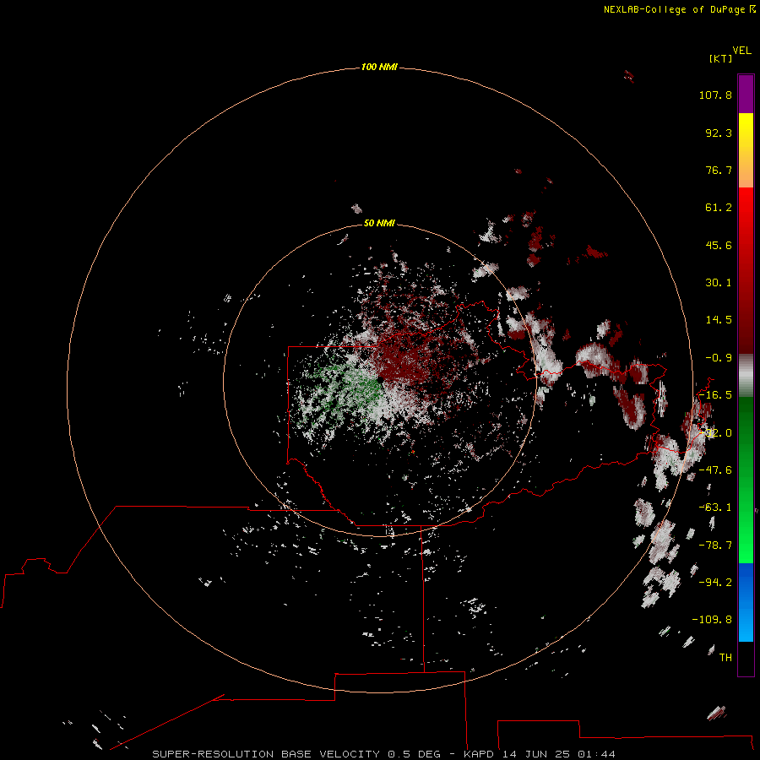This screenshot has height=760, width=760.
Task: Click the radar site center dot
Action: point(380,380)
